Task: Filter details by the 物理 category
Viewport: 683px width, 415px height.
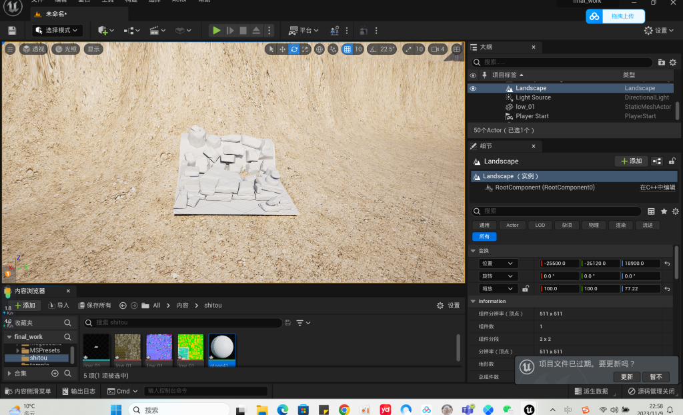Action: [x=594, y=226]
